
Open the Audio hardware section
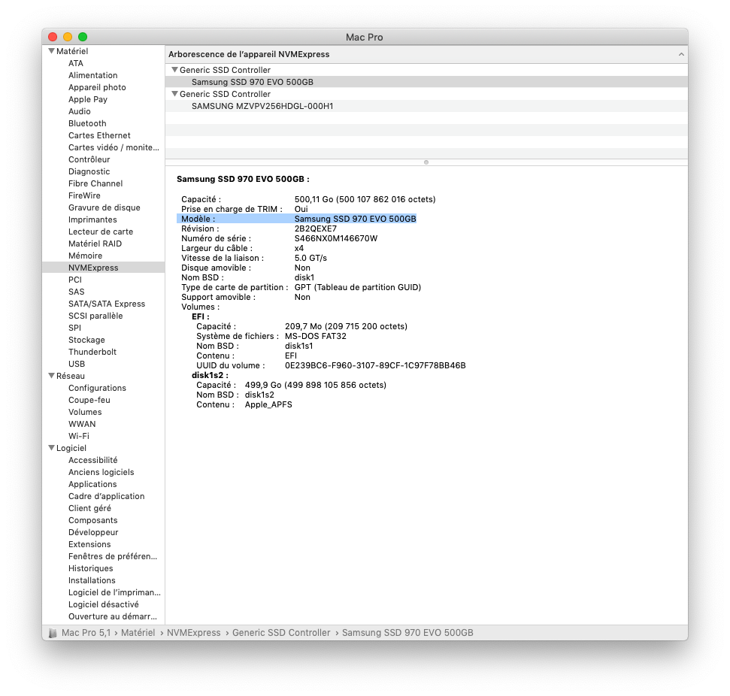click(79, 111)
